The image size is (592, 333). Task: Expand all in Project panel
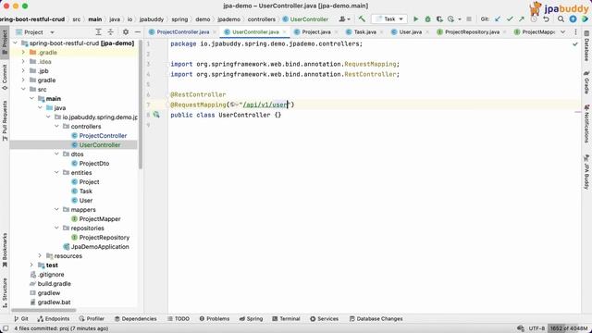(x=98, y=32)
